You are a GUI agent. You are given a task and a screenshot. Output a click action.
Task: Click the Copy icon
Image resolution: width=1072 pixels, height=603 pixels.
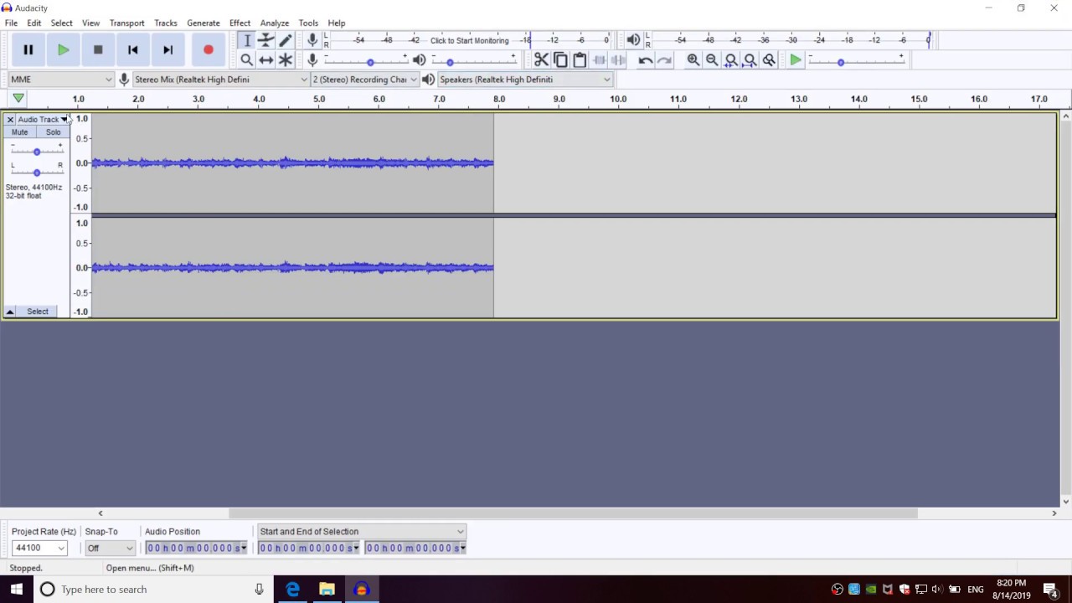(560, 59)
